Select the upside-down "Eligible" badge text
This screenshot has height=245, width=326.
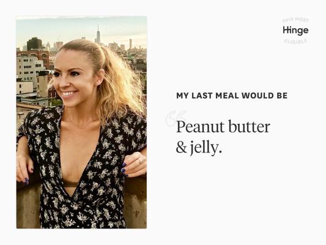(x=295, y=41)
